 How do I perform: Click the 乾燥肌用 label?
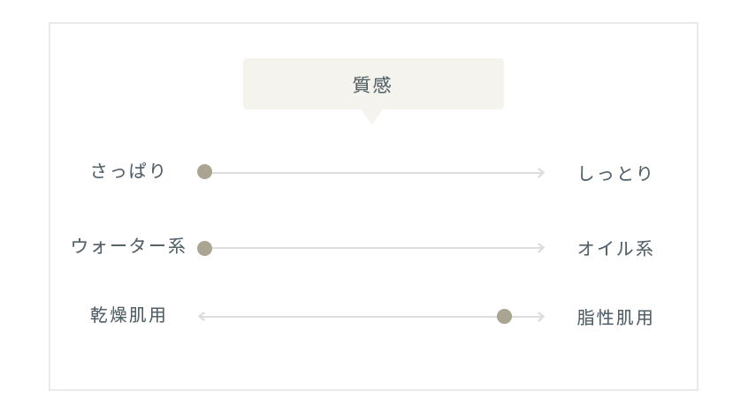[128, 315]
